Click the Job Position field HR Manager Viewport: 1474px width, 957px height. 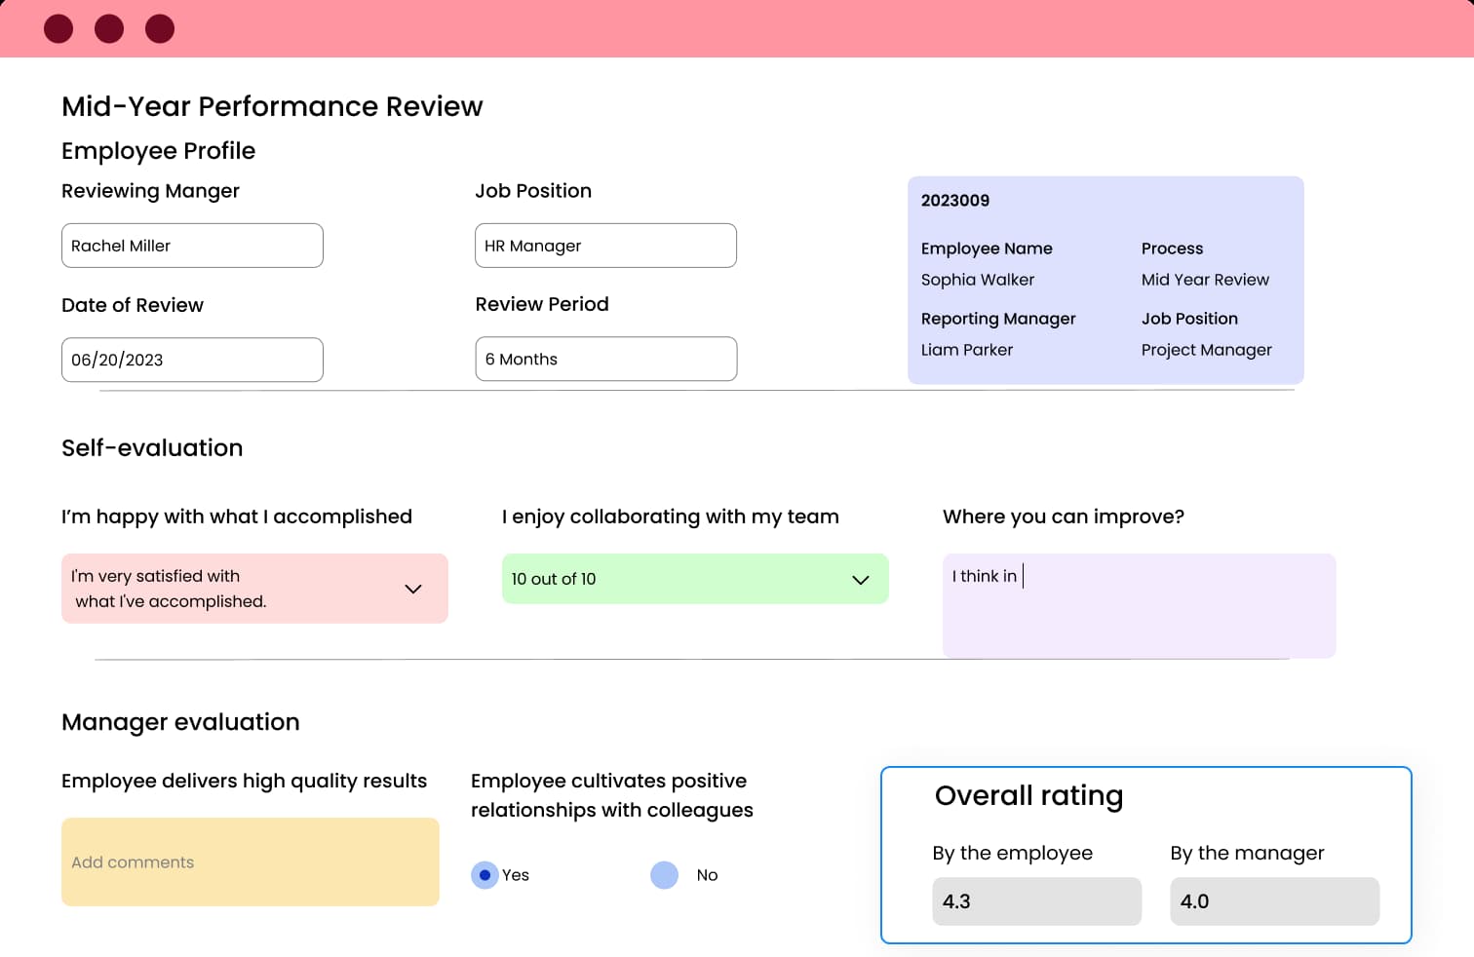pyautogui.click(x=605, y=246)
